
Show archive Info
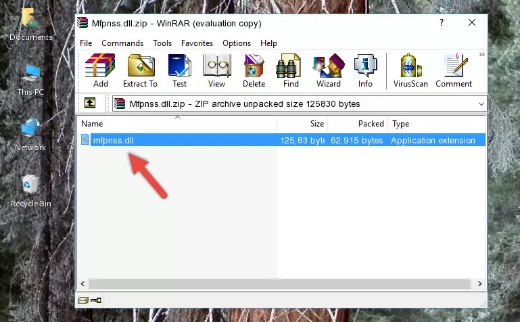coord(365,70)
